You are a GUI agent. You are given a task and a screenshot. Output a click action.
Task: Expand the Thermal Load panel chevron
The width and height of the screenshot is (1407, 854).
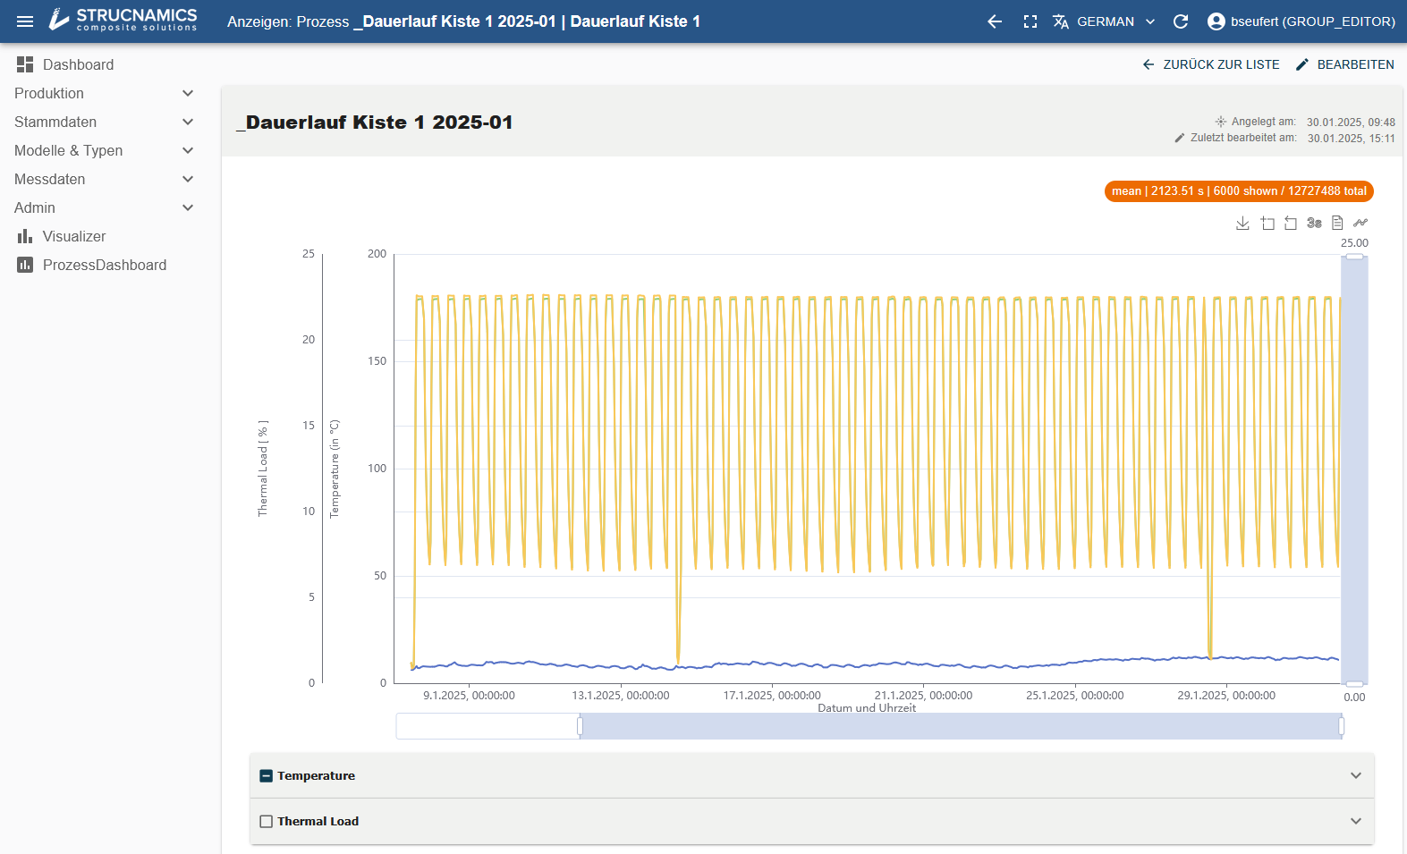[x=1356, y=822]
